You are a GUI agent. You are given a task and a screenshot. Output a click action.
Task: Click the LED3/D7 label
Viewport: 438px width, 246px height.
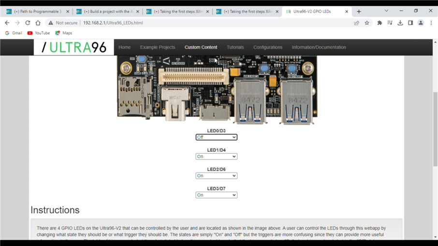[217, 188]
